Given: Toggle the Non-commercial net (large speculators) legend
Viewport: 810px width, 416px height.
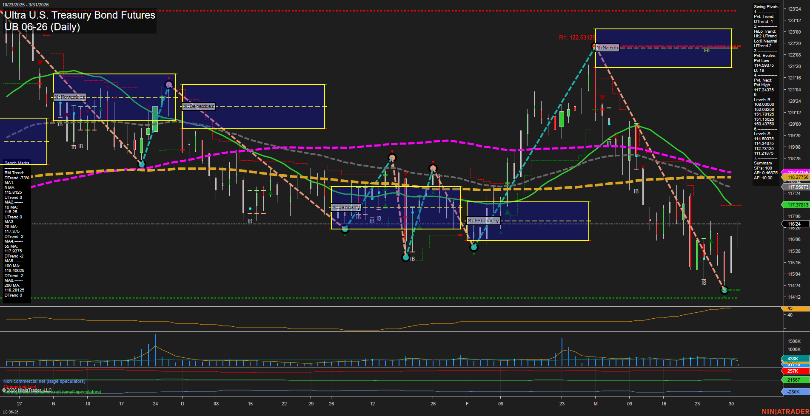Looking at the screenshot, I should point(44,381).
